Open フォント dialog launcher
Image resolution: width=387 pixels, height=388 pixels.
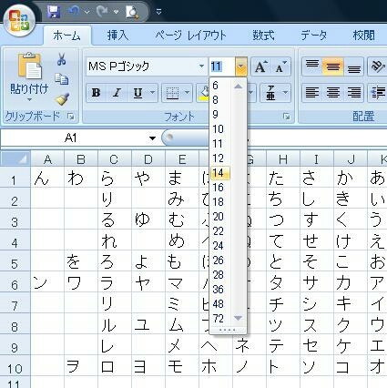tap(286, 117)
